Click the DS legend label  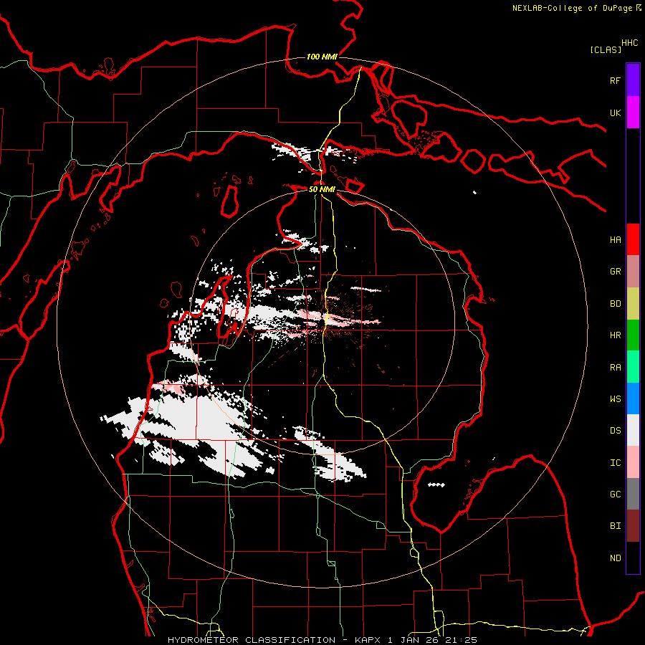pyautogui.click(x=615, y=431)
